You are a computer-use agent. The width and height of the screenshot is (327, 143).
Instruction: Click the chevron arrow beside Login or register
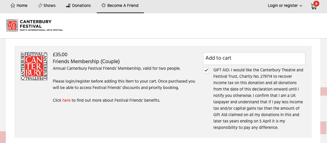[x=301, y=6]
